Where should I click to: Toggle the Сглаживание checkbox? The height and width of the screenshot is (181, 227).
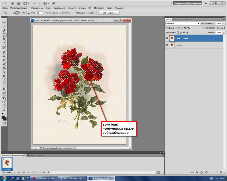pyautogui.click(x=45, y=13)
